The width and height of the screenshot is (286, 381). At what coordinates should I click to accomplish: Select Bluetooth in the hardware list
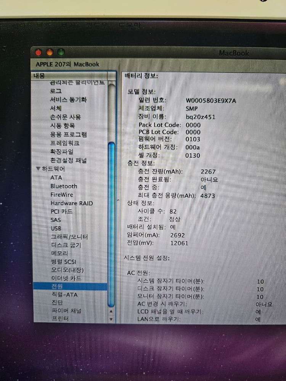click(x=64, y=186)
